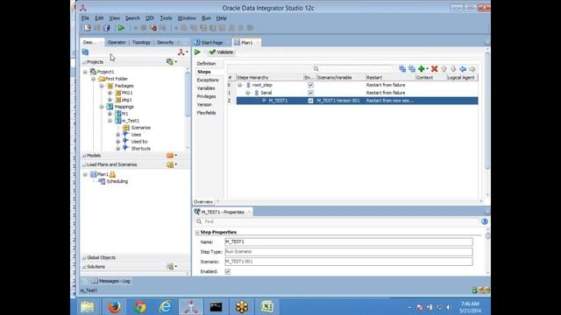Open help icon in Properties panel
The width and height of the screenshot is (561, 315).
coord(485,221)
